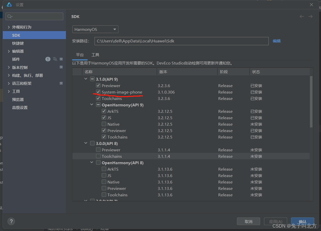Click the search magnifier icon in settings search
321x231 pixels.
(10, 16)
